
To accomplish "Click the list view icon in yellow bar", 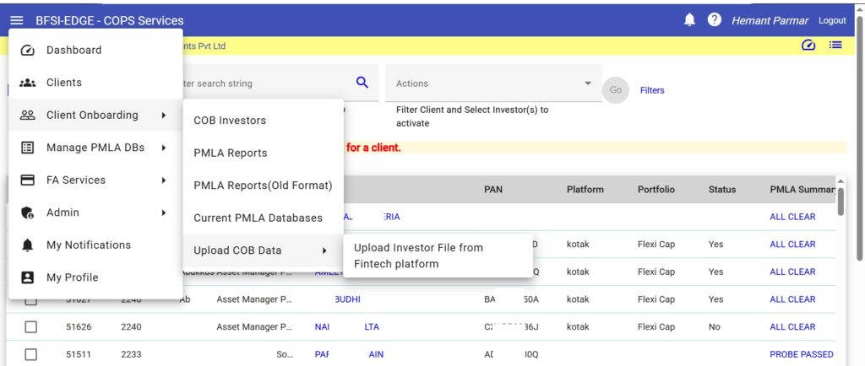I will pyautogui.click(x=835, y=46).
